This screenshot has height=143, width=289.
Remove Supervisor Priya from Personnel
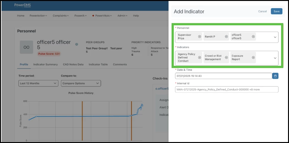(x=199, y=37)
